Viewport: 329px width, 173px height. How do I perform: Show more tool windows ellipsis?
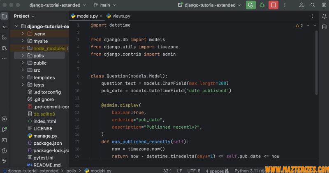4,59
